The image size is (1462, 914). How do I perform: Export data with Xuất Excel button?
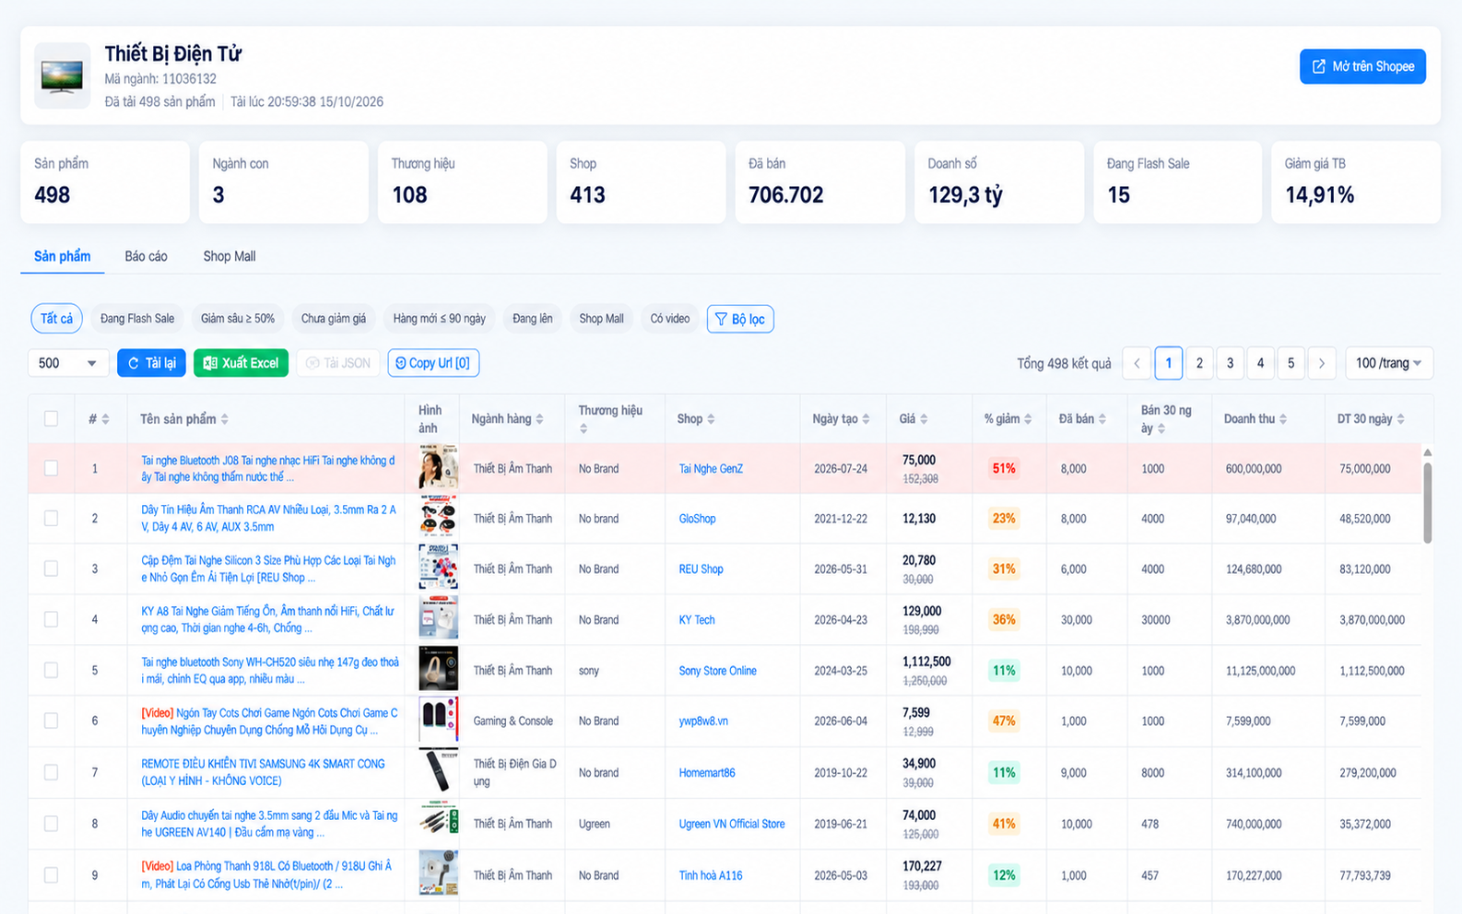click(242, 363)
